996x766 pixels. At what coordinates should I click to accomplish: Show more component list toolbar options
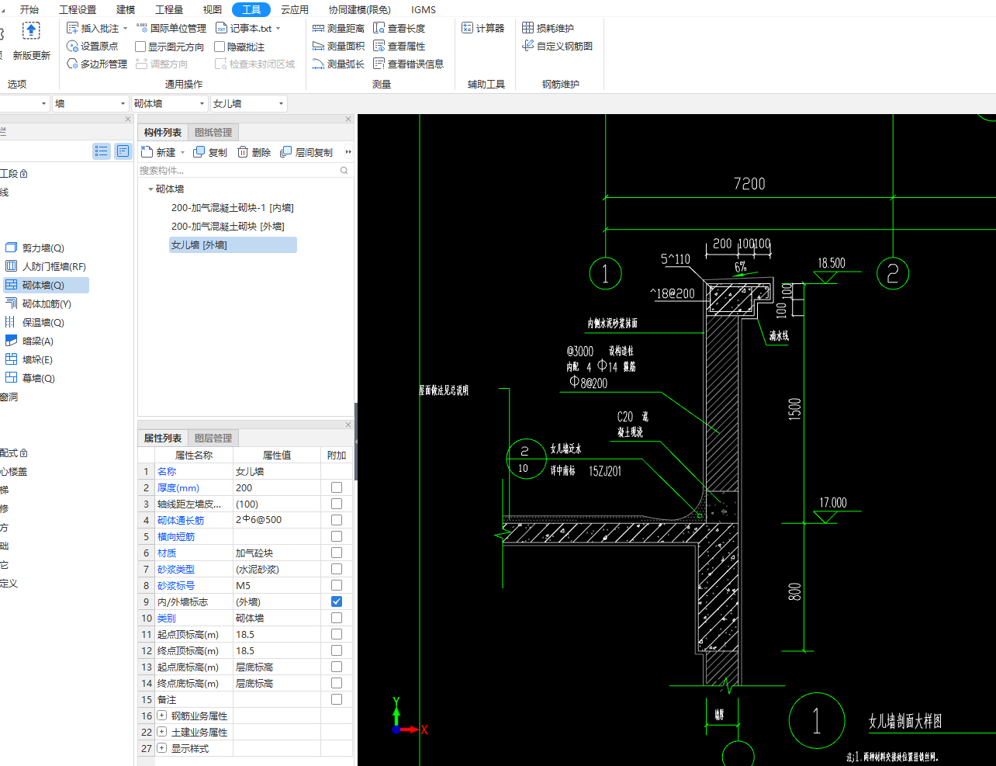coord(348,152)
